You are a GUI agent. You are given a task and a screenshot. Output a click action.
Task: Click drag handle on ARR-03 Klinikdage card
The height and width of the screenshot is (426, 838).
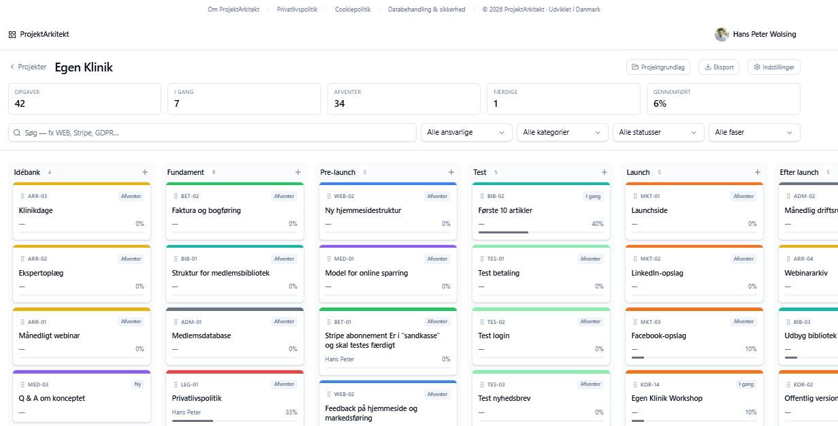pos(22,196)
